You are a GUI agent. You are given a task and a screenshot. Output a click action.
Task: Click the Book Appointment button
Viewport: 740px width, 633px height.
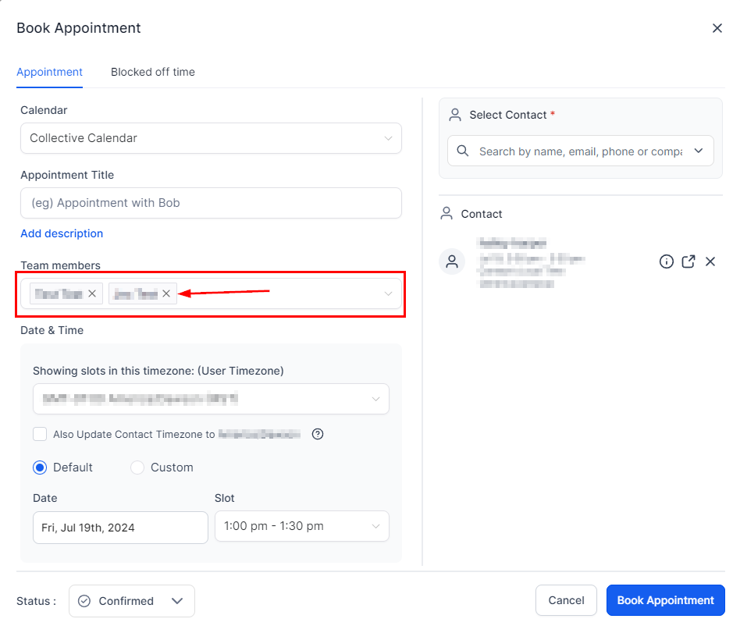pos(665,600)
